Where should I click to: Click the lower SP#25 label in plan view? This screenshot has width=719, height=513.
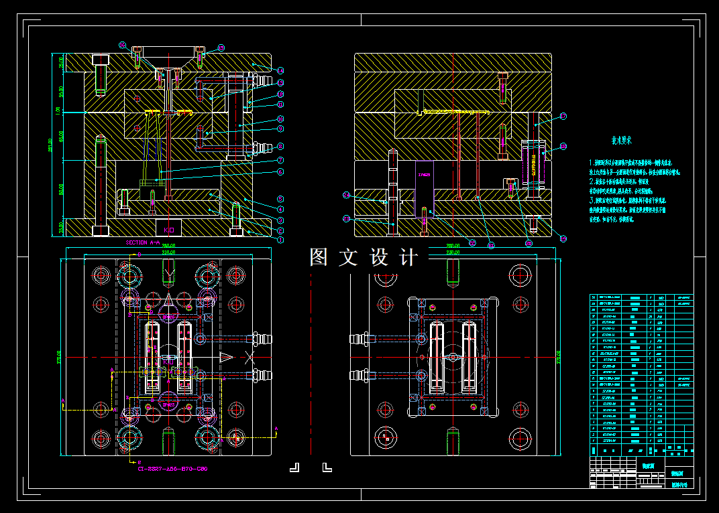pyautogui.click(x=169, y=405)
